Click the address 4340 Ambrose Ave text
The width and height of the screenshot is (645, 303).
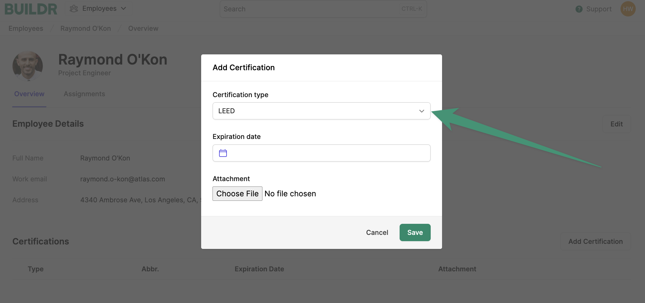click(140, 200)
